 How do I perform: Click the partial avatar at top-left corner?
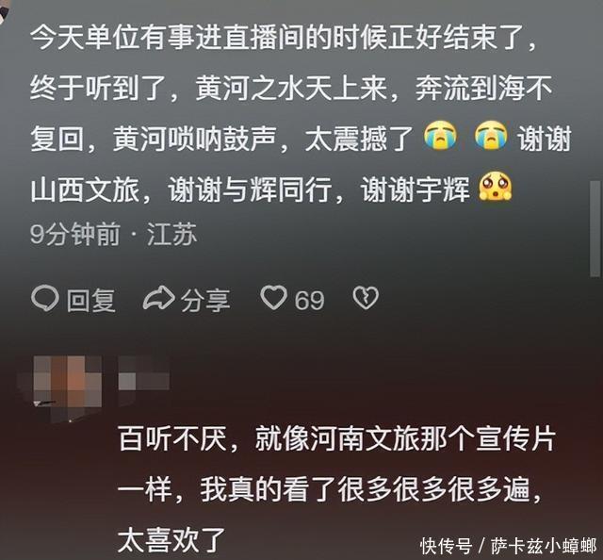point(5,7)
